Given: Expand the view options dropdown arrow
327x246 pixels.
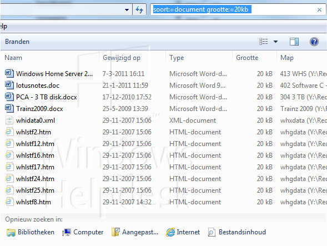Looking at the screenshot, I should (x=275, y=42).
